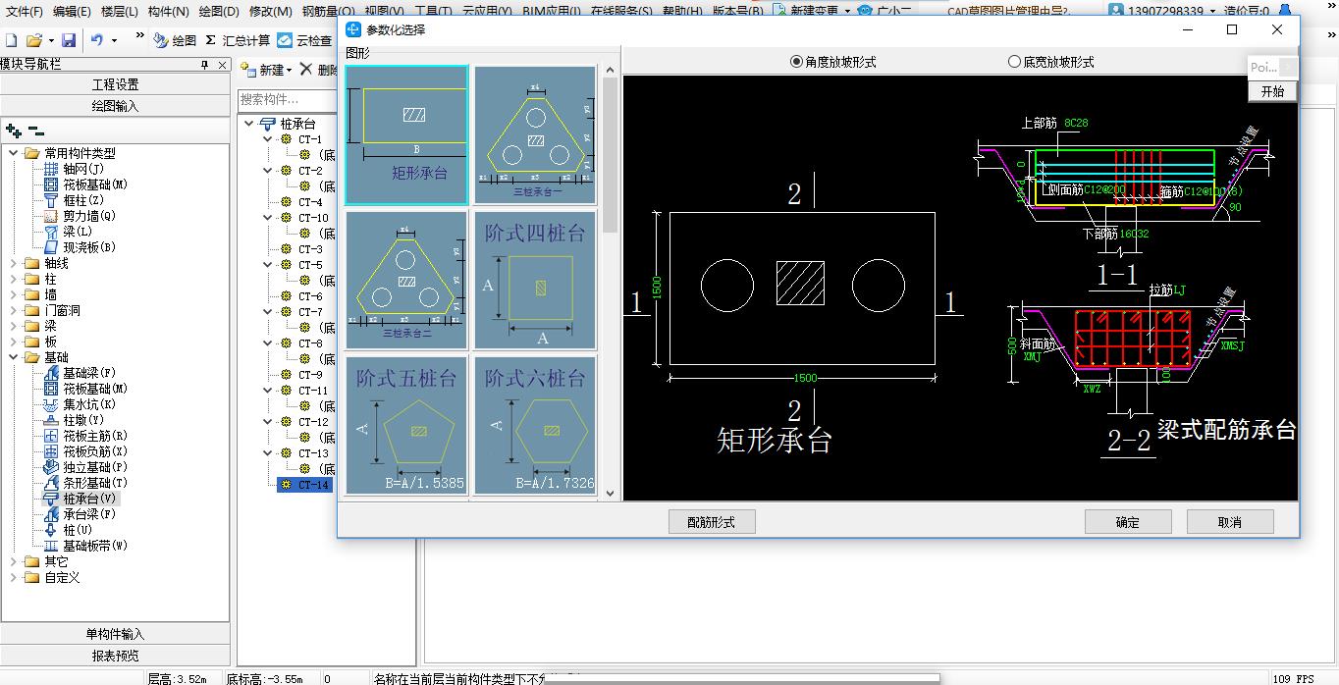Open the 构件(N) menu

pyautogui.click(x=168, y=11)
